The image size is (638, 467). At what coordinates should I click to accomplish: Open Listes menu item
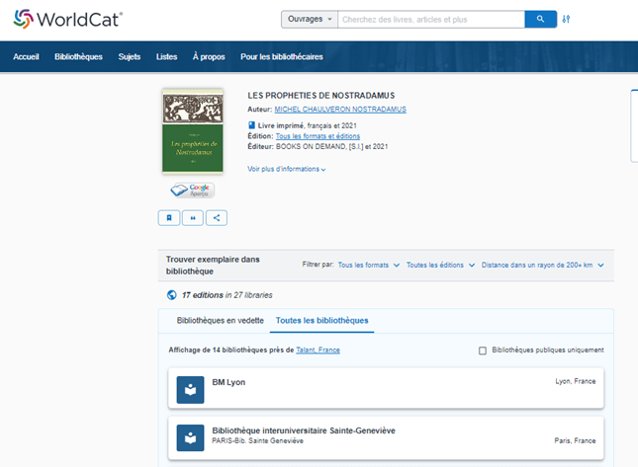167,57
